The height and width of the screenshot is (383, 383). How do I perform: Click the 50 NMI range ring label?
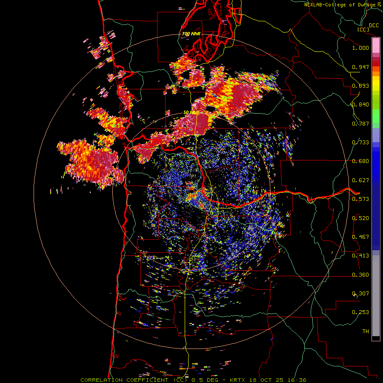click(191, 113)
